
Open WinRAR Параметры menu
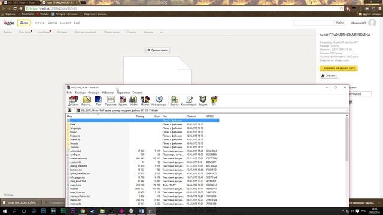click(x=124, y=93)
